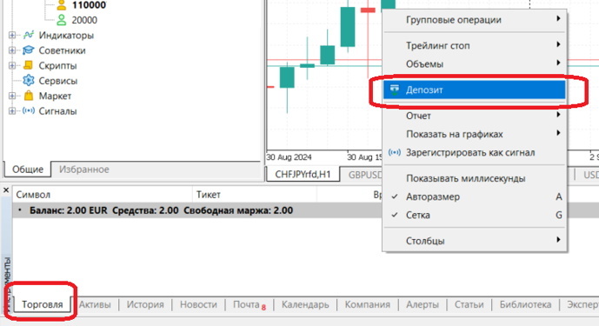Click the Indicators chart icon in Navigator
This screenshot has height=326, width=599.
[x=29, y=35]
